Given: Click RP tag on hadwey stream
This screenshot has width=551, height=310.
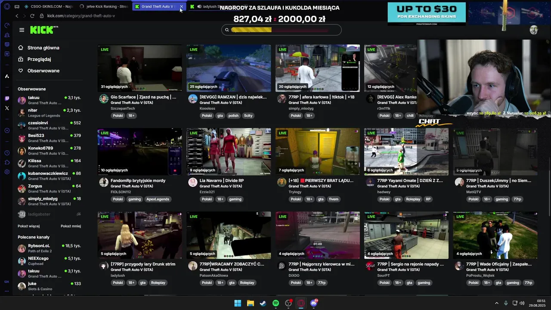Looking at the screenshot, I should 428,199.
